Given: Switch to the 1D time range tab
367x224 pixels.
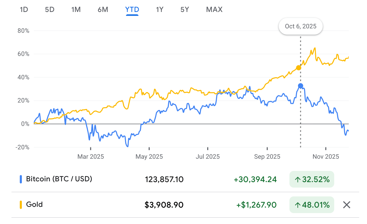Looking at the screenshot, I should pyautogui.click(x=24, y=10).
